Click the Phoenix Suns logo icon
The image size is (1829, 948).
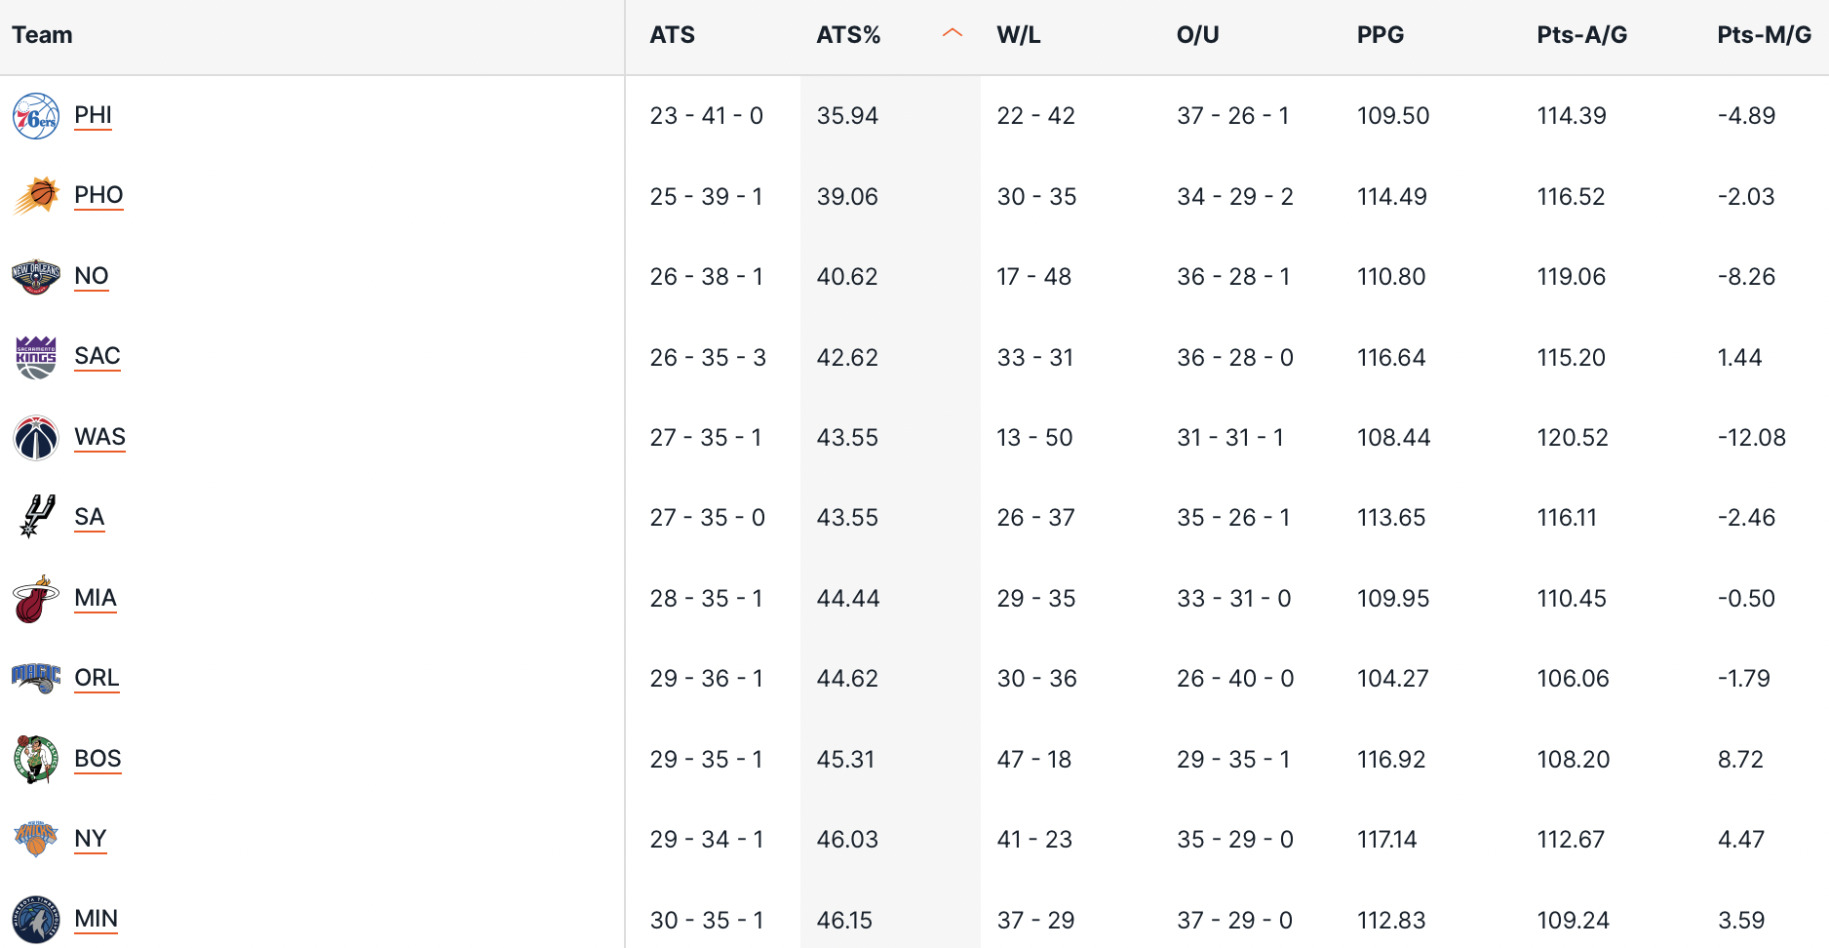pyautogui.click(x=36, y=196)
